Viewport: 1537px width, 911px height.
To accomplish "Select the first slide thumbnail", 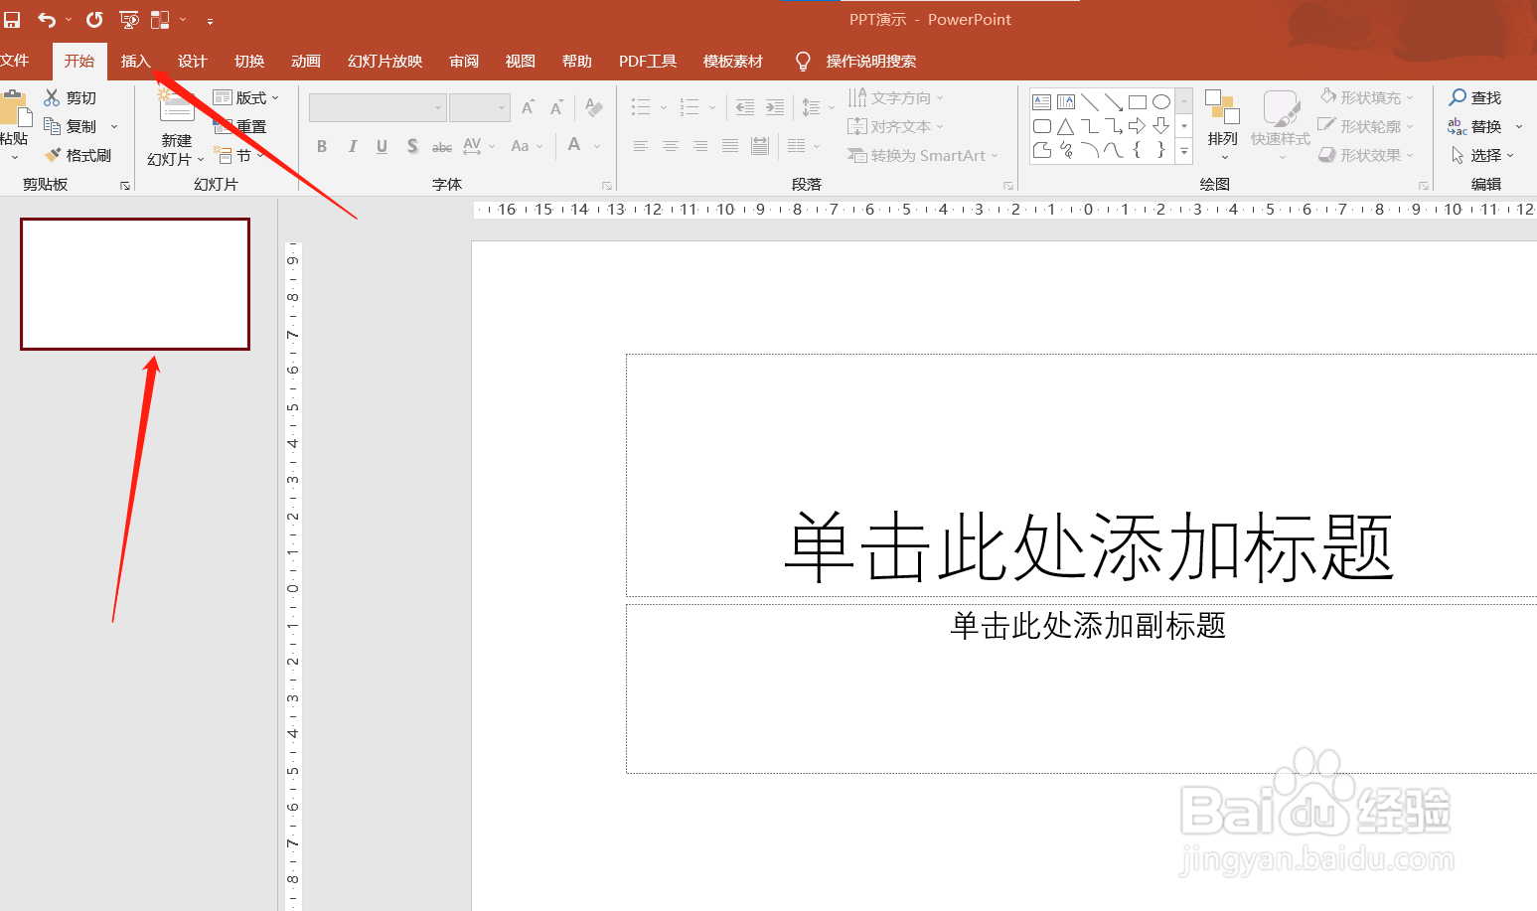I will pyautogui.click(x=134, y=284).
